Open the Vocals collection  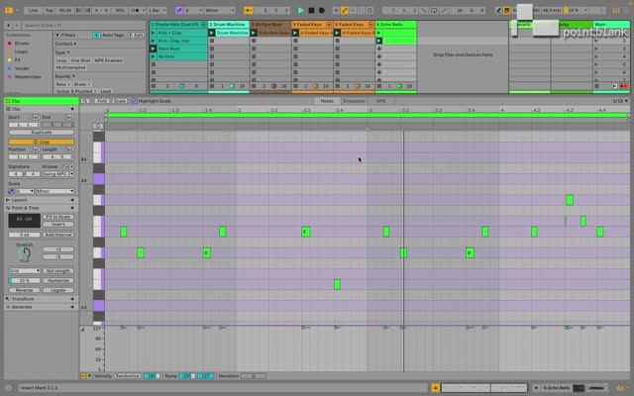coord(22,68)
